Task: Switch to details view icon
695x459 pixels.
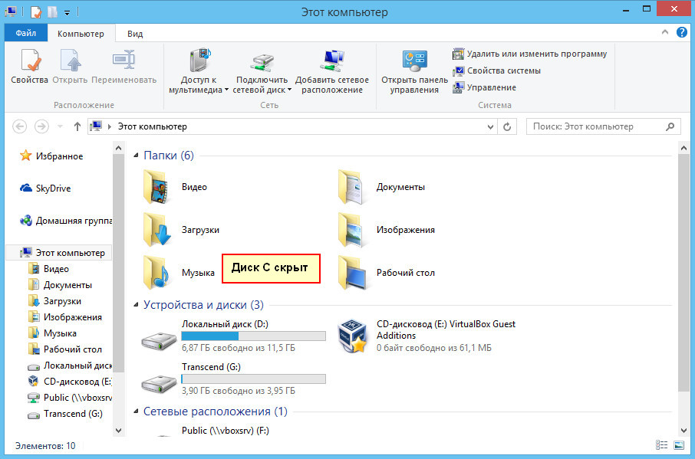Action: [x=661, y=445]
